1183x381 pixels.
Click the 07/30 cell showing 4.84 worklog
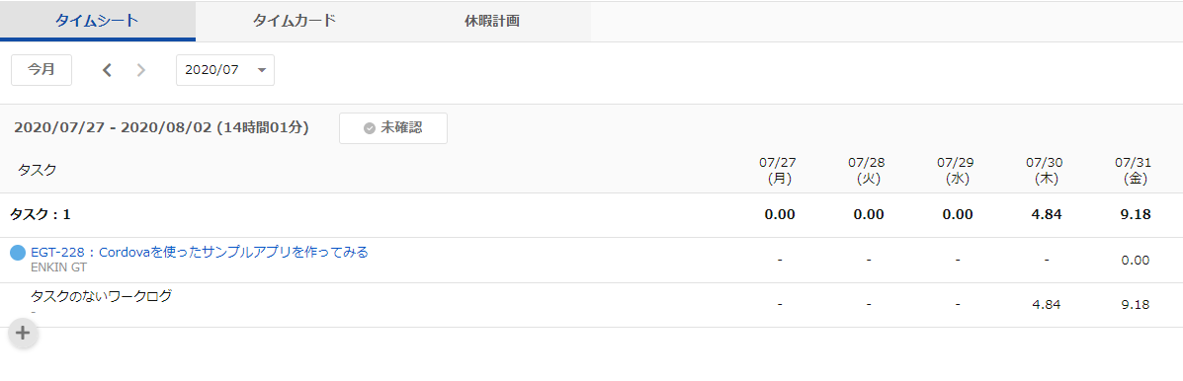[x=1047, y=305]
